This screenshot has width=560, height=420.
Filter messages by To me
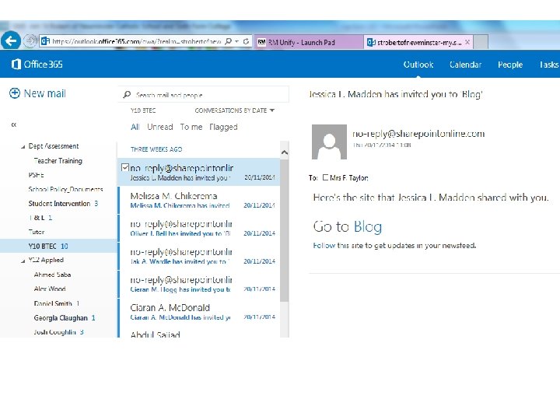191,127
